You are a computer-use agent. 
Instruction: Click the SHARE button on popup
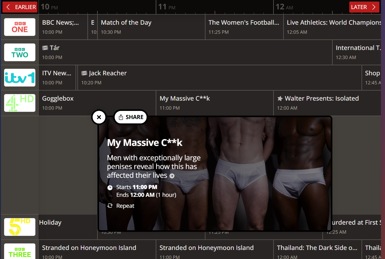pos(131,117)
